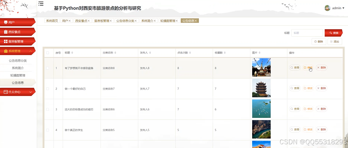Close the 留言板管理 tab
Screen dimensions: 348x148
click(x=111, y=20)
